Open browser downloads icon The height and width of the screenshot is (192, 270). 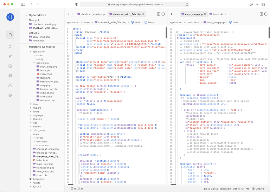[x=251, y=4]
